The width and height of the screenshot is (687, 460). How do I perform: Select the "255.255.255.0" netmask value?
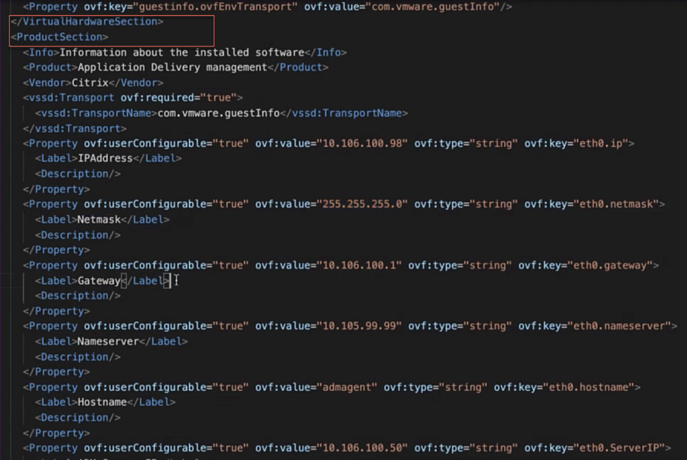click(362, 204)
